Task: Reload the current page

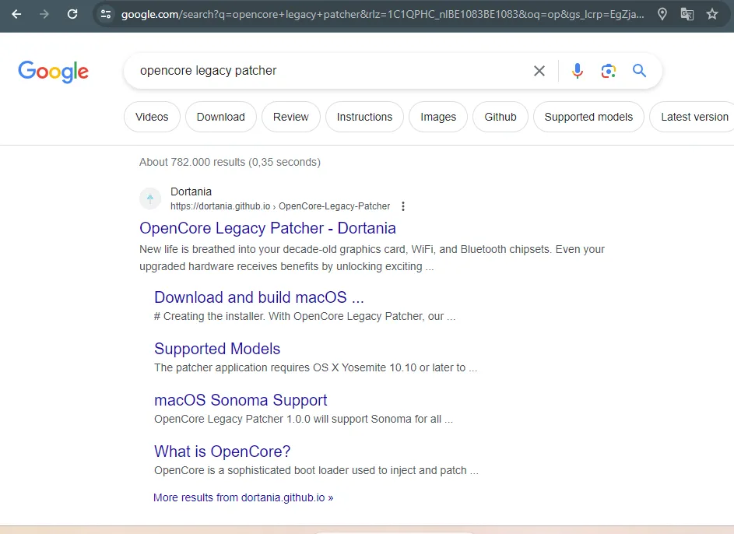Action: coord(72,15)
